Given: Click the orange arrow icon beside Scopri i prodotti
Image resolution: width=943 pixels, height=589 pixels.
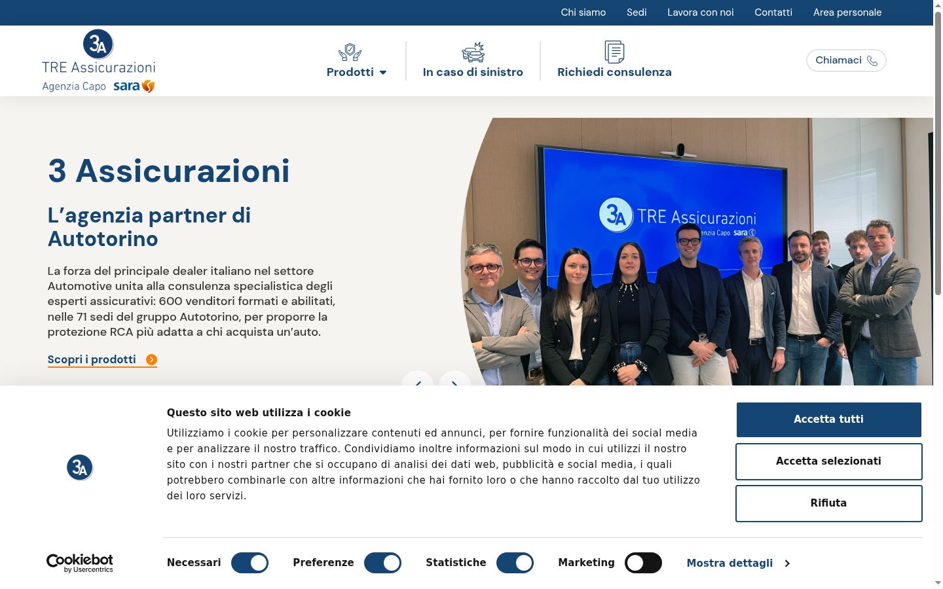Looking at the screenshot, I should tap(151, 359).
